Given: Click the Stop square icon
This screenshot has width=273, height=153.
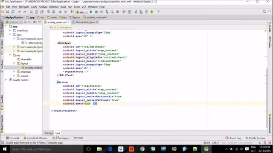Looking at the screenshot, I should coord(118,12).
